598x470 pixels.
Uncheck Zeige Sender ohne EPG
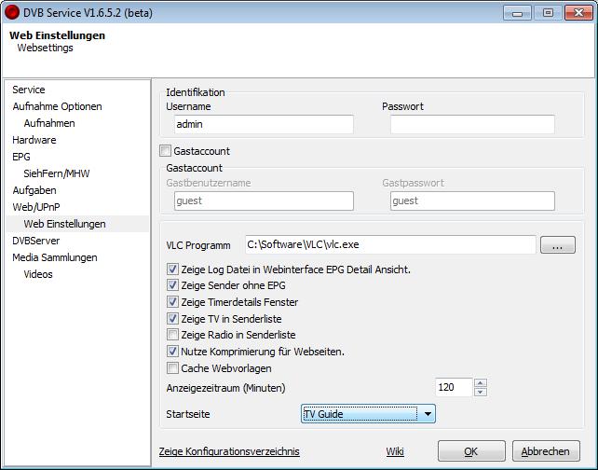point(172,285)
